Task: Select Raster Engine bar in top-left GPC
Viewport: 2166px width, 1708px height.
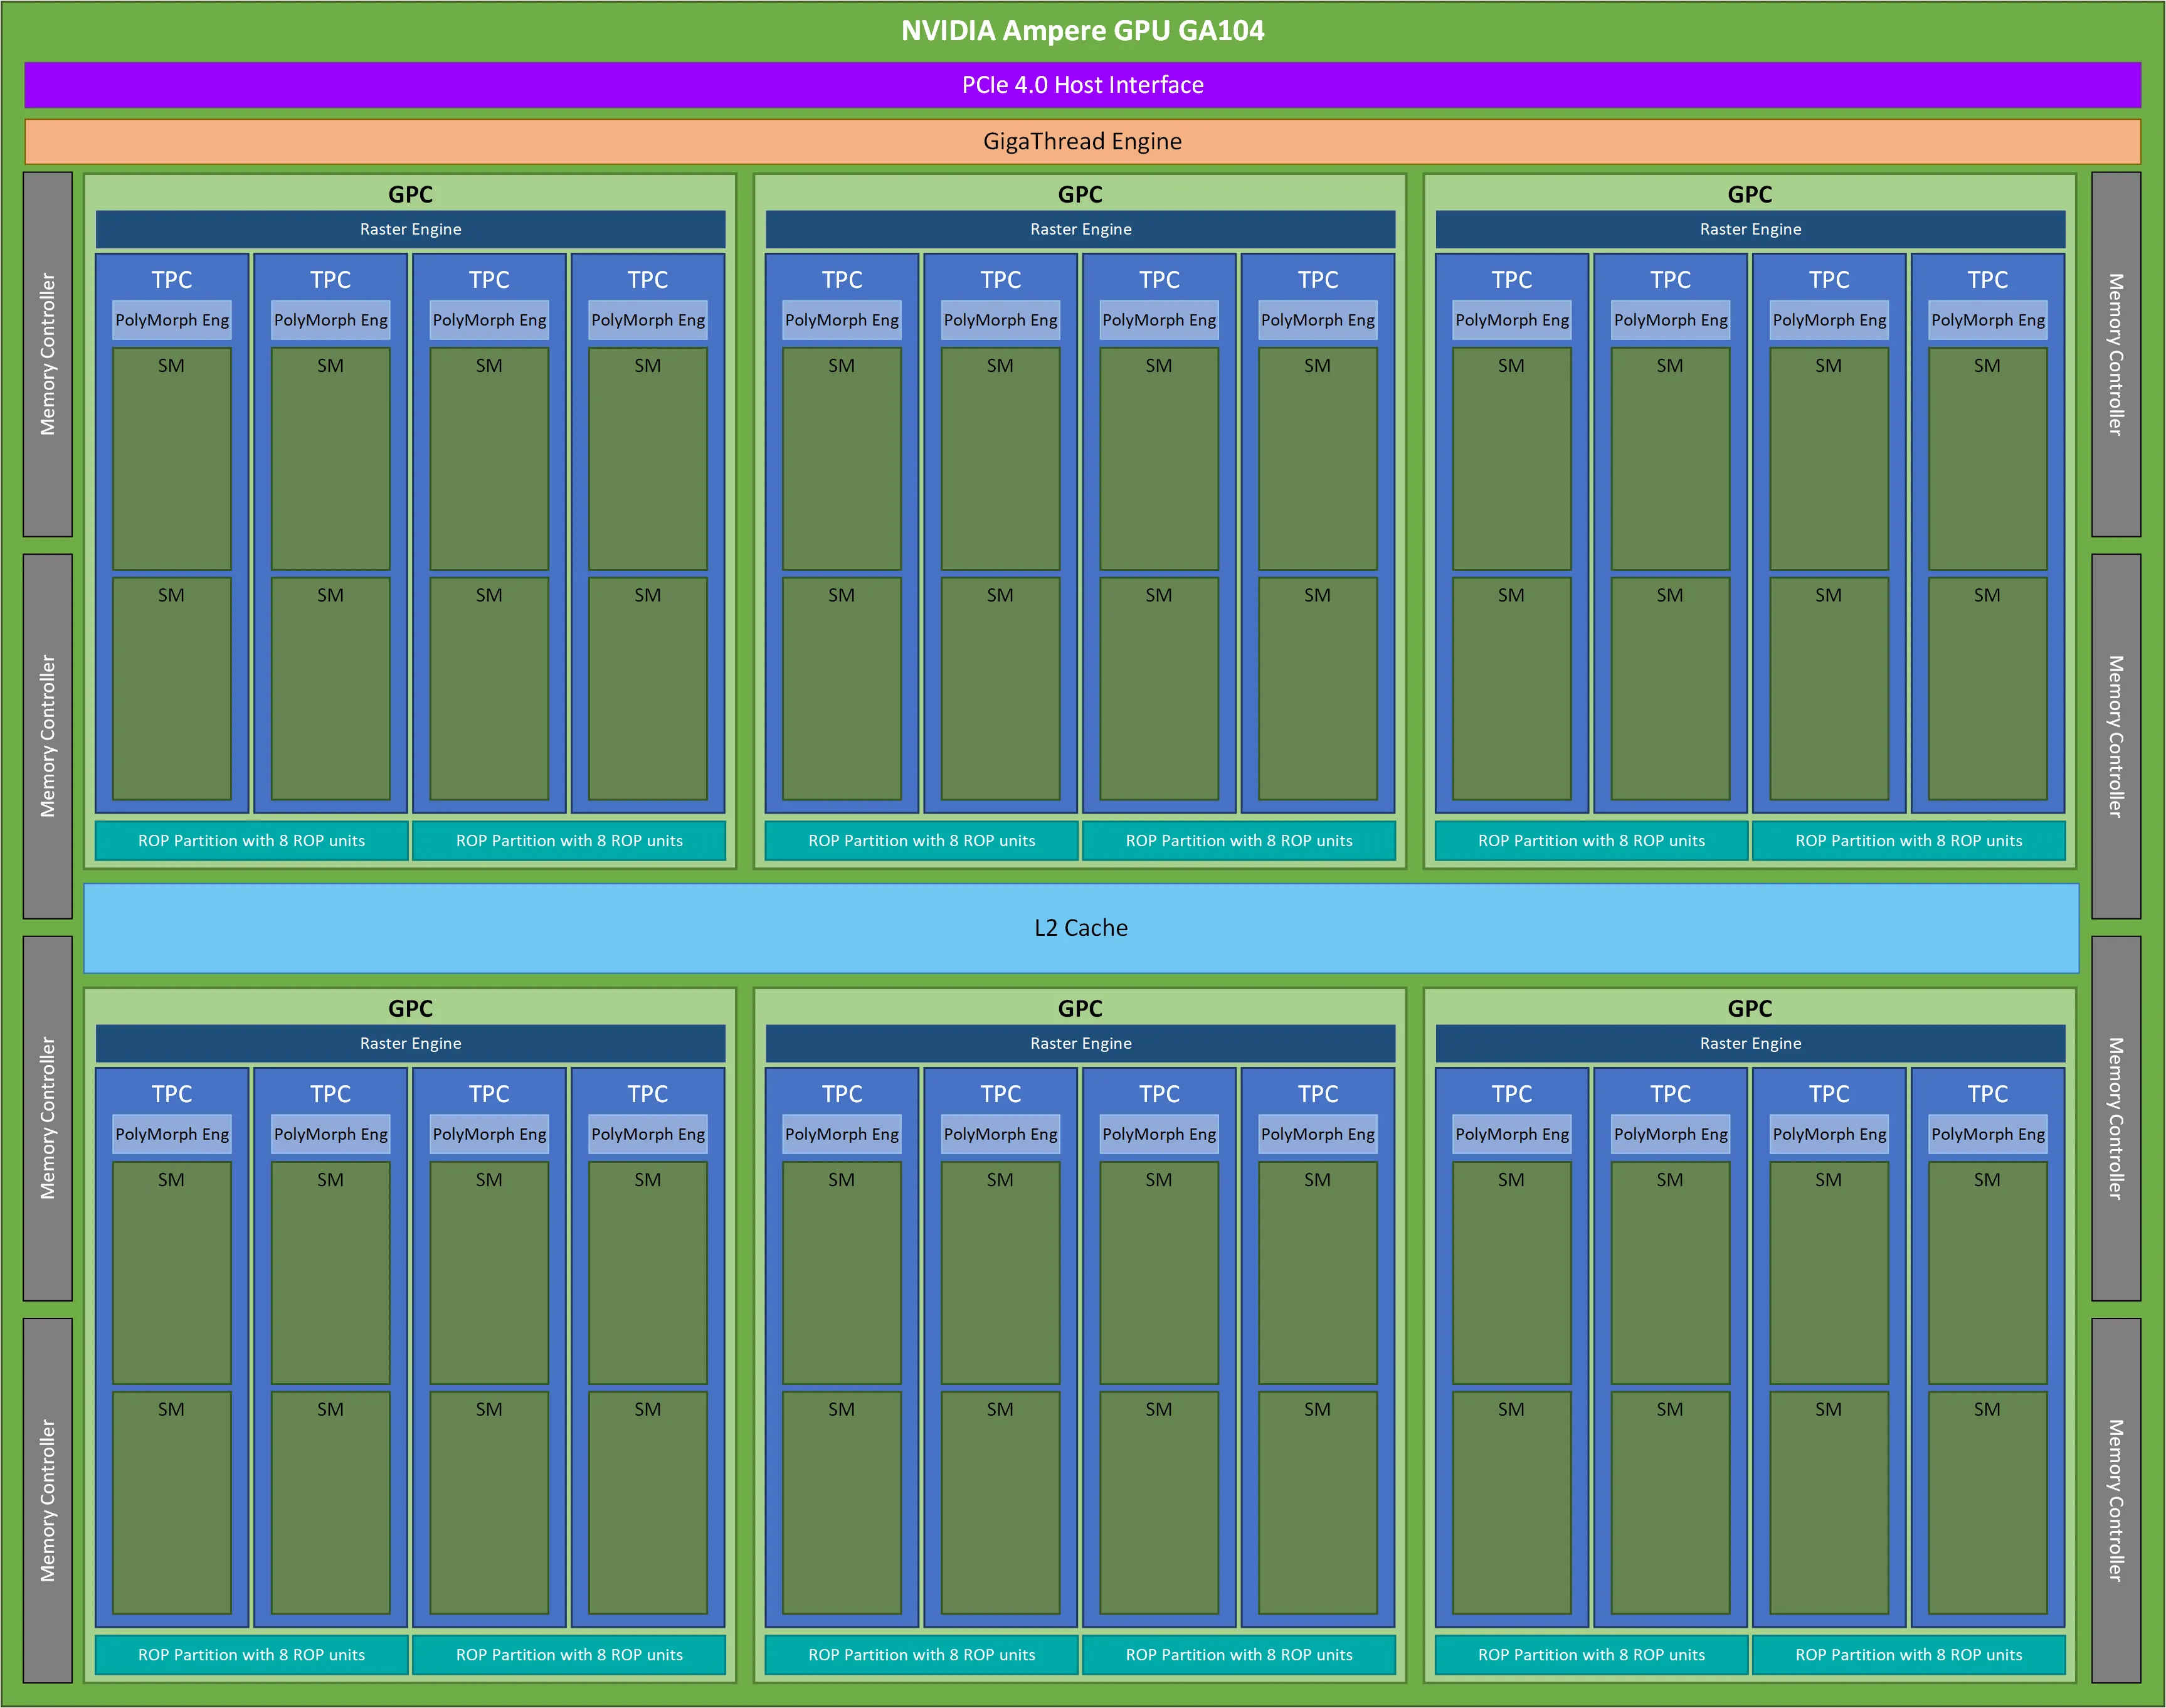Action: [411, 229]
